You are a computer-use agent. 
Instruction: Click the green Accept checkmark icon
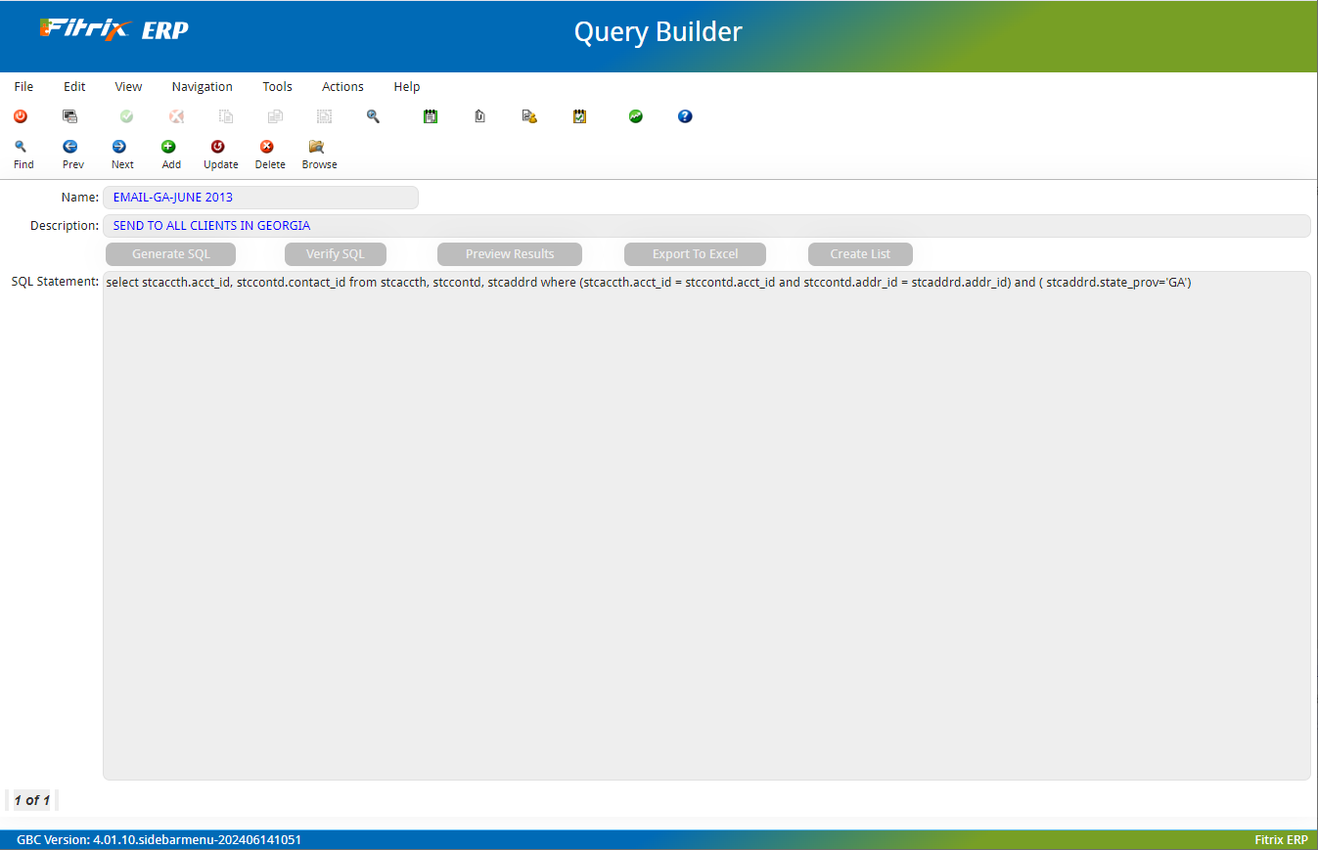click(126, 116)
